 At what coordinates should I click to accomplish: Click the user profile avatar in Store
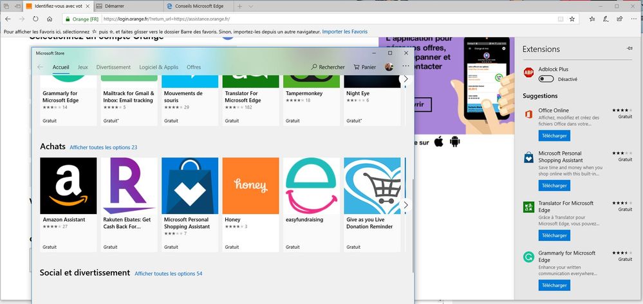(x=389, y=67)
